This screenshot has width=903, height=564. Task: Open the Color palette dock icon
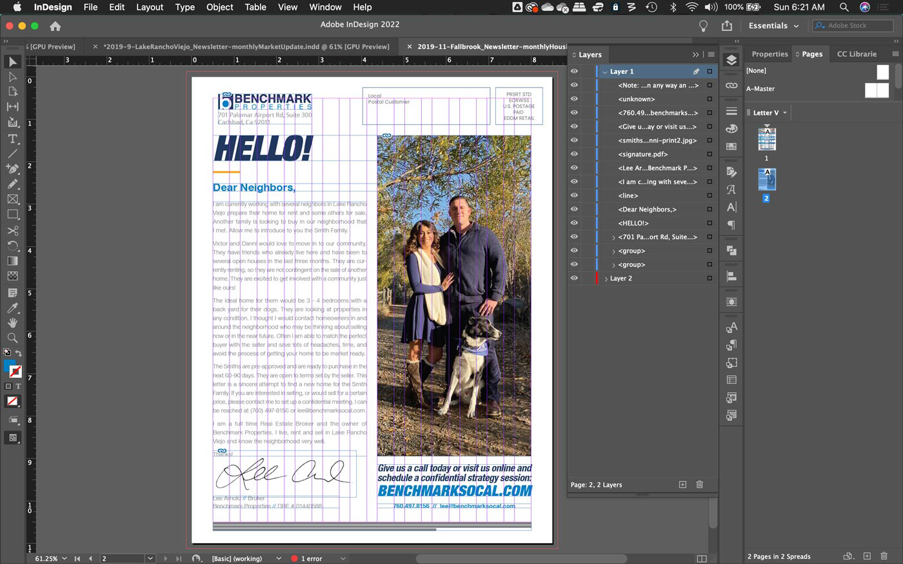click(x=731, y=129)
